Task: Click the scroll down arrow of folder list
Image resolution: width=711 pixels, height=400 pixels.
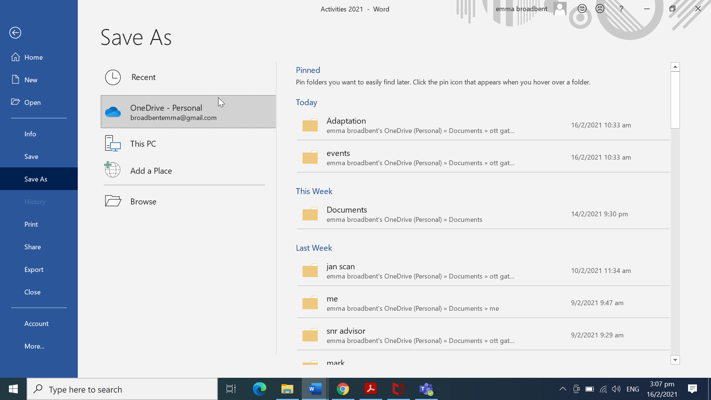Action: (675, 360)
